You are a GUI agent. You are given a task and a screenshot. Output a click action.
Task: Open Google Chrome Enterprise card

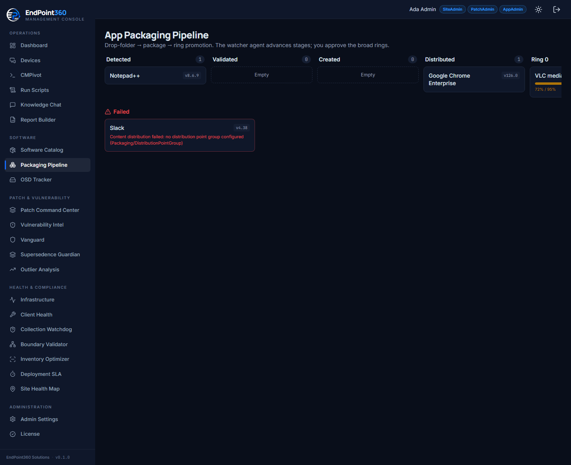[x=474, y=80]
